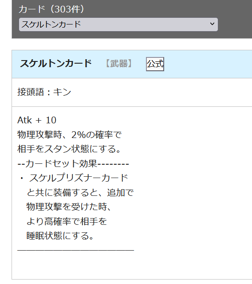
Task: Click the 睡眠状態にする。 text line
Action: (60, 235)
